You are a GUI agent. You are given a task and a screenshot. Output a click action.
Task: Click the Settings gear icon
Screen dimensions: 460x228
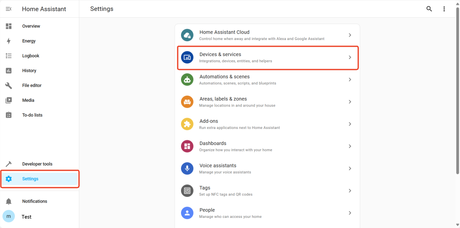pos(8,179)
